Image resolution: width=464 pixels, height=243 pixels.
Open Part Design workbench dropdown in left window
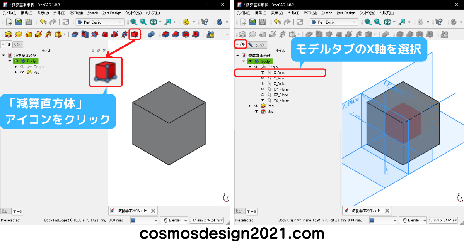100,22
